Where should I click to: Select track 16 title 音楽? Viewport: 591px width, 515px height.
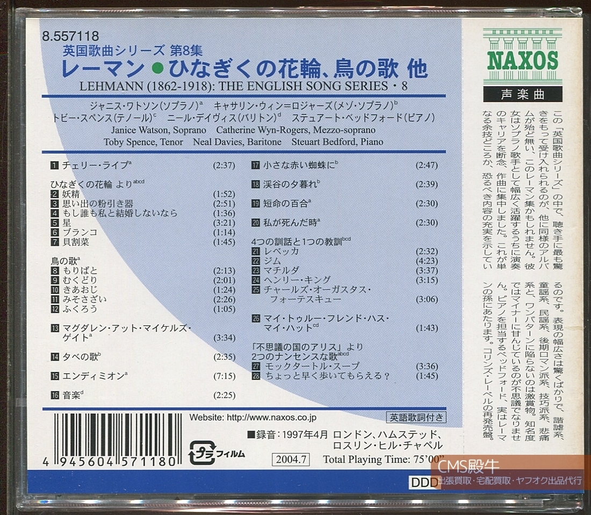pos(73,395)
